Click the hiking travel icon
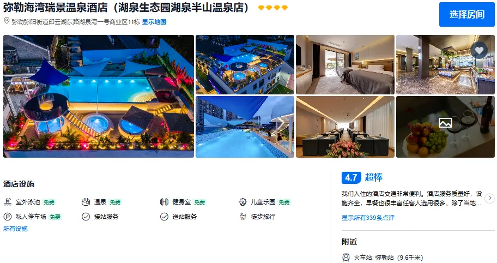This screenshot has width=497, height=263. tap(243, 217)
